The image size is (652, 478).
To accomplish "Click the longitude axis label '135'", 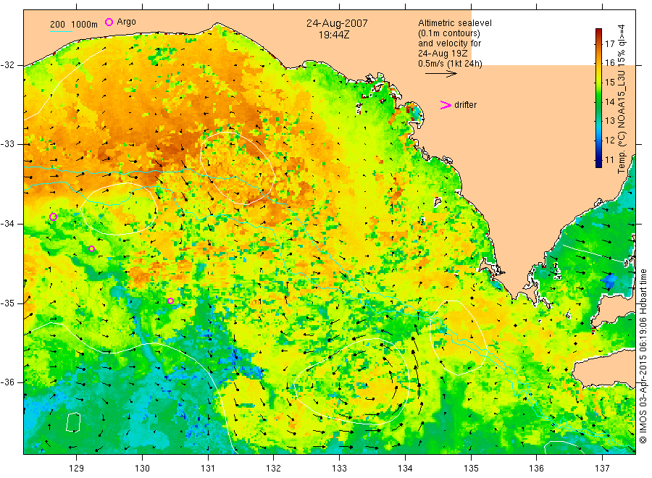I will pos(471,468).
